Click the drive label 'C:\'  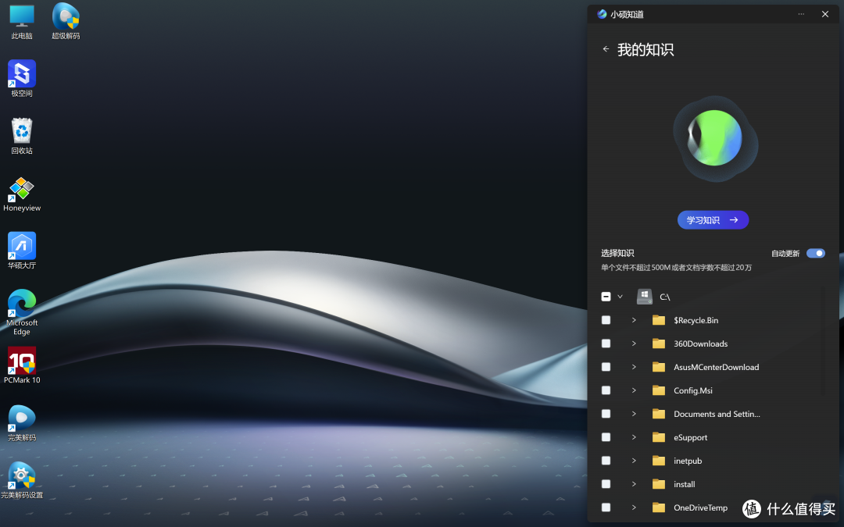coord(665,297)
